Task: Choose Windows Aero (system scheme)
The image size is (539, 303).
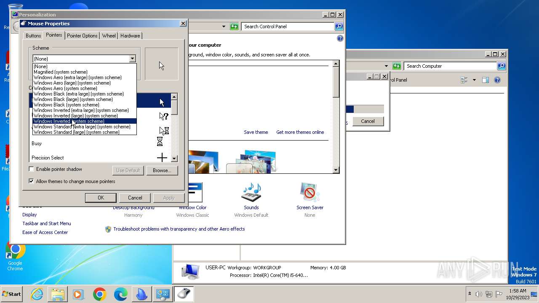Action: coord(85,88)
